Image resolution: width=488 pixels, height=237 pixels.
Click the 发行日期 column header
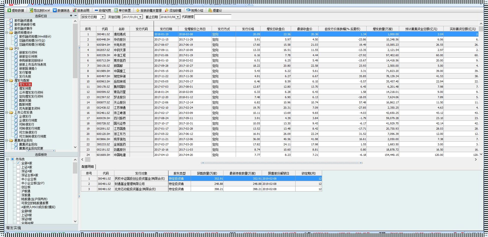[166, 29]
